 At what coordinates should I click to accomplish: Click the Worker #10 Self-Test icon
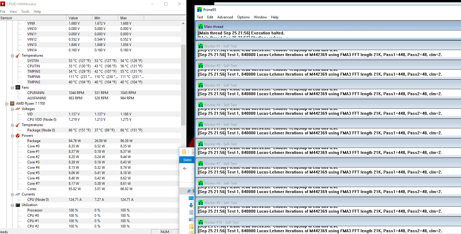click(x=201, y=222)
